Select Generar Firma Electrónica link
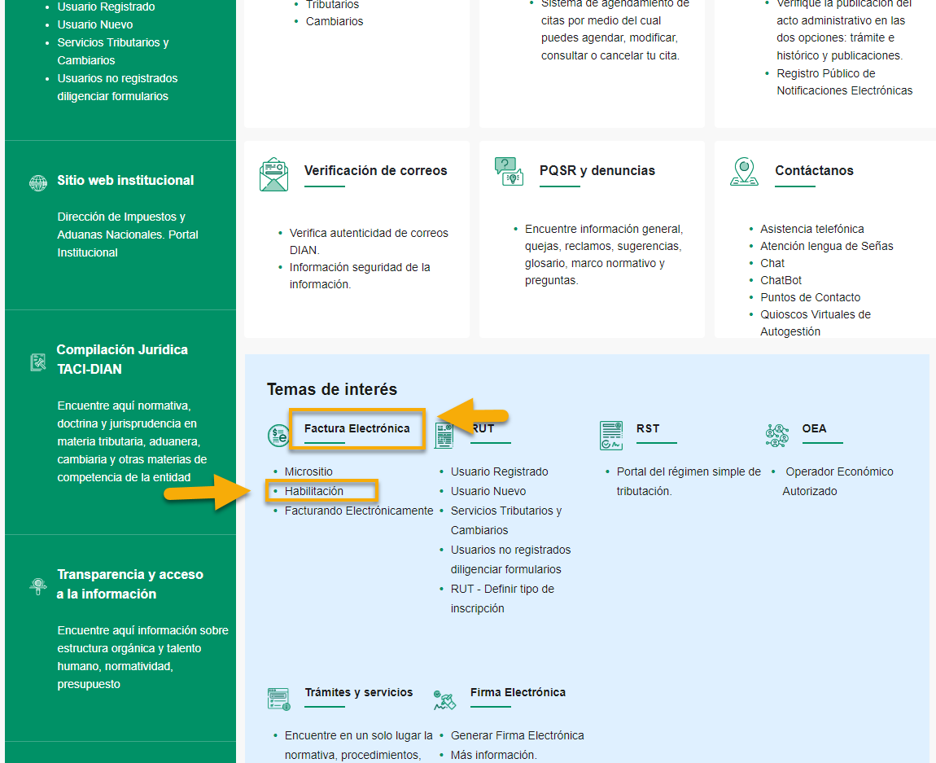This screenshot has height=763, width=936. click(518, 735)
